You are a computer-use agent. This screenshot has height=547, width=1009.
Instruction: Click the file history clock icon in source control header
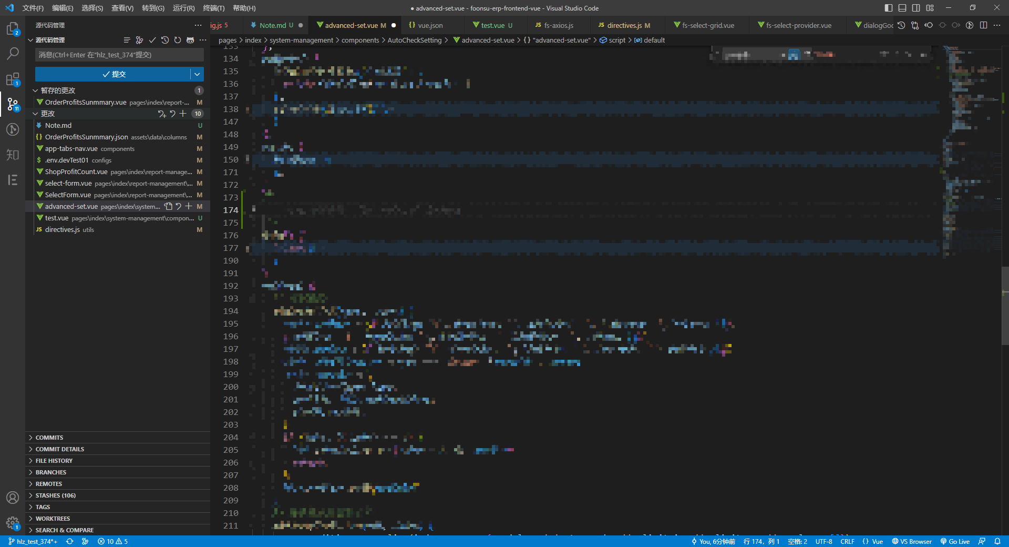(x=165, y=40)
